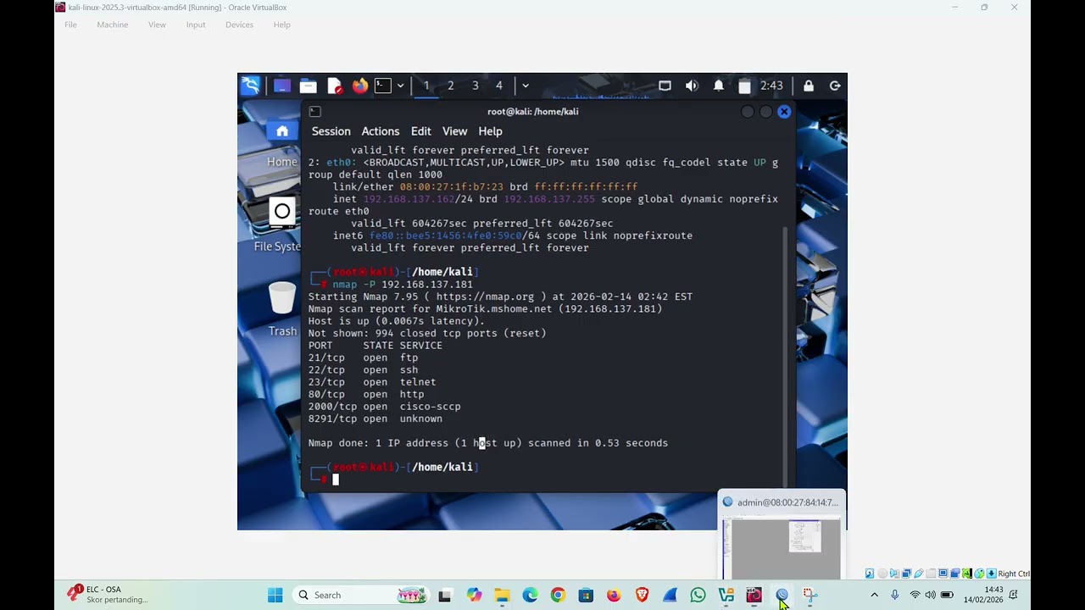Click the '8291/tcp open unknown' line

[x=376, y=419]
